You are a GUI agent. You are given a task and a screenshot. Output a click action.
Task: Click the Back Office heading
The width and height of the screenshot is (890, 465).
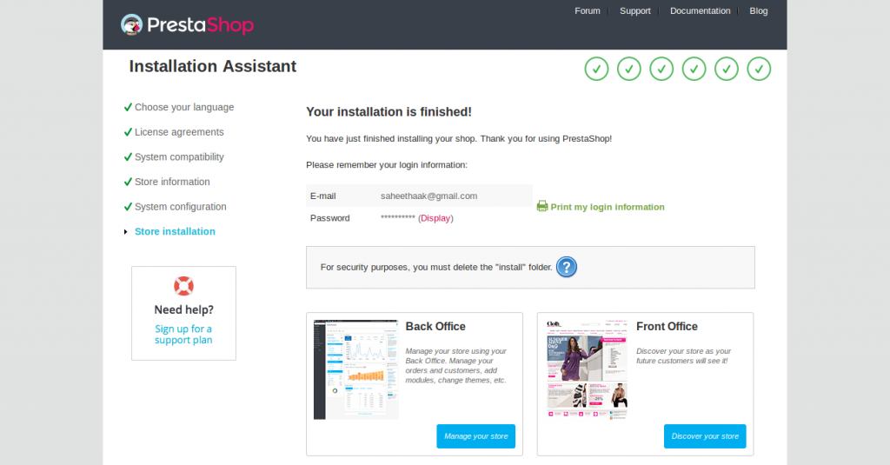(x=435, y=327)
